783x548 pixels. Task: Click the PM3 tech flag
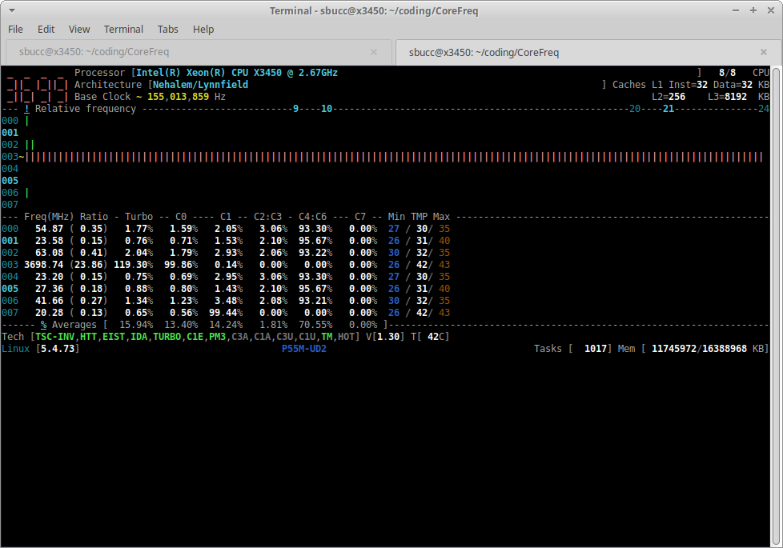[x=218, y=336]
